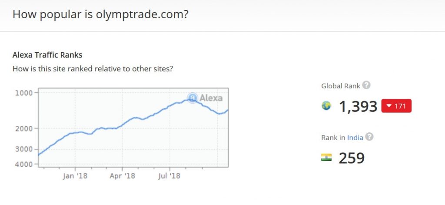
Task: Click the 'Global Rank' label text
Action: [340, 86]
